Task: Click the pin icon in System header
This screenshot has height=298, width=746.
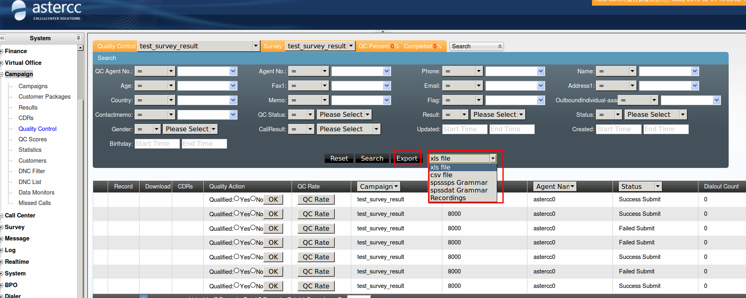Action: [78, 38]
